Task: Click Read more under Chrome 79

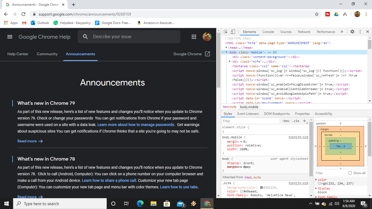Action: coord(30,141)
